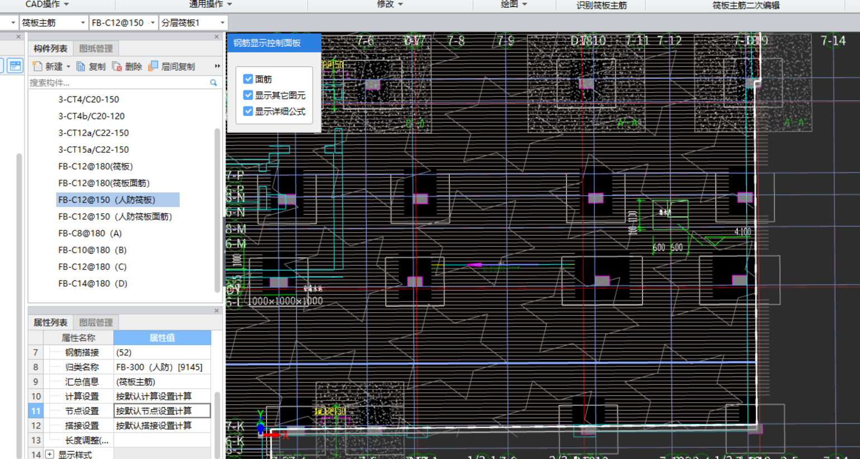Switch to the 图层管理 tab
The height and width of the screenshot is (459, 860).
point(96,322)
